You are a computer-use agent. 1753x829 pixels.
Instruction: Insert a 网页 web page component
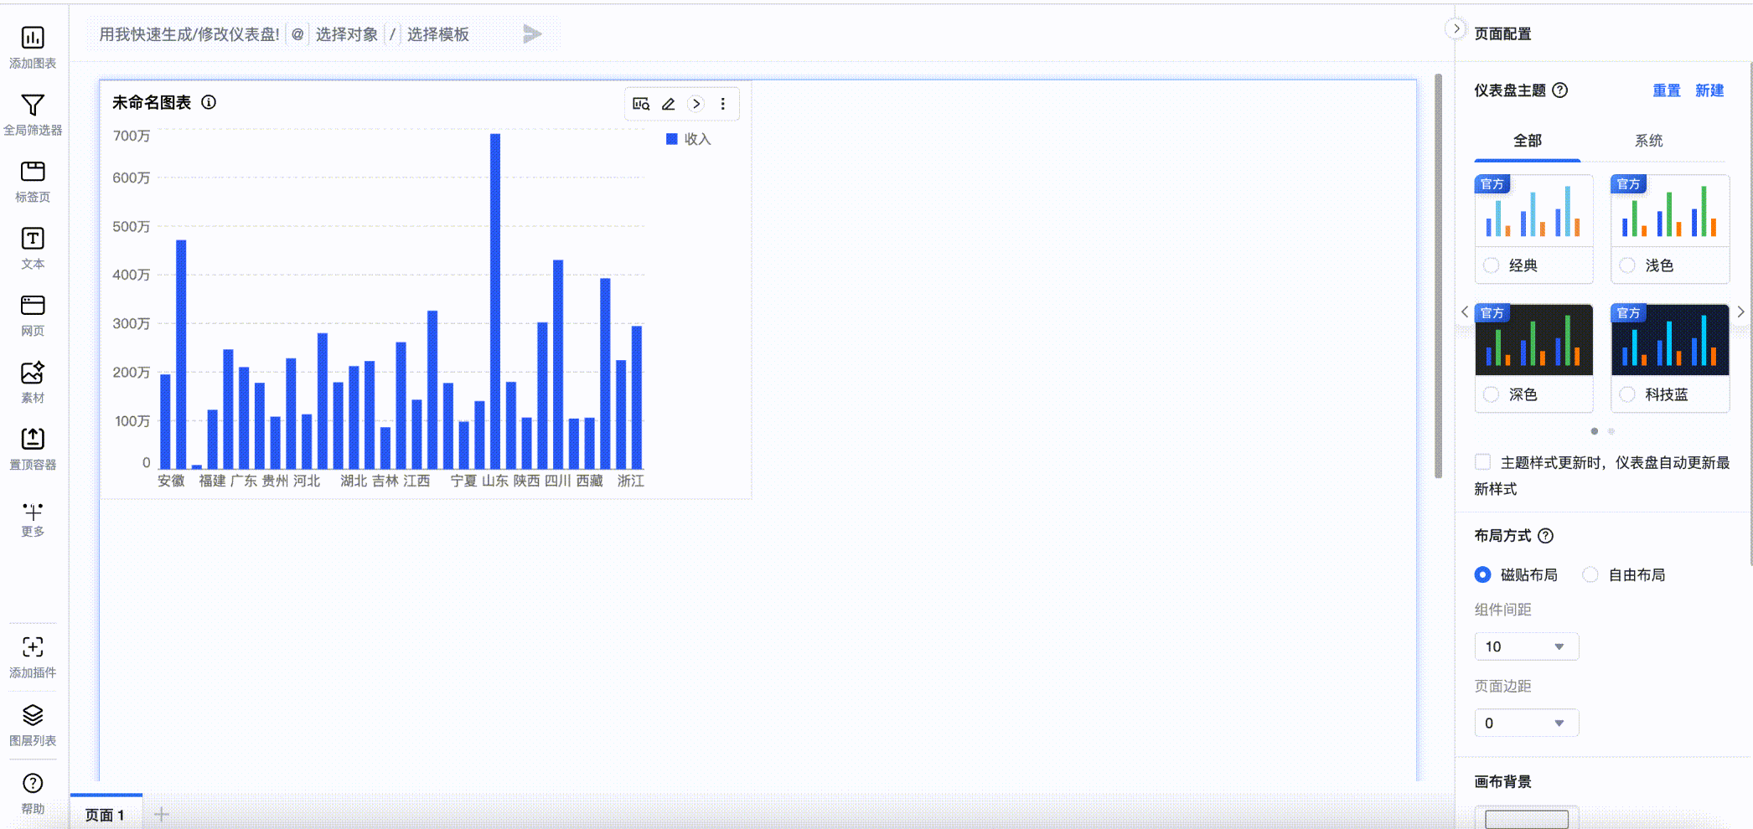tap(33, 306)
